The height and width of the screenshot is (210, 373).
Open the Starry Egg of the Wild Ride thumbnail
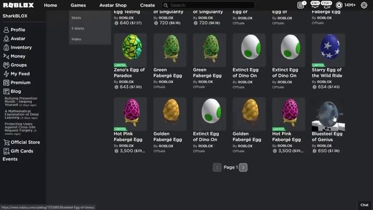tap(328, 50)
